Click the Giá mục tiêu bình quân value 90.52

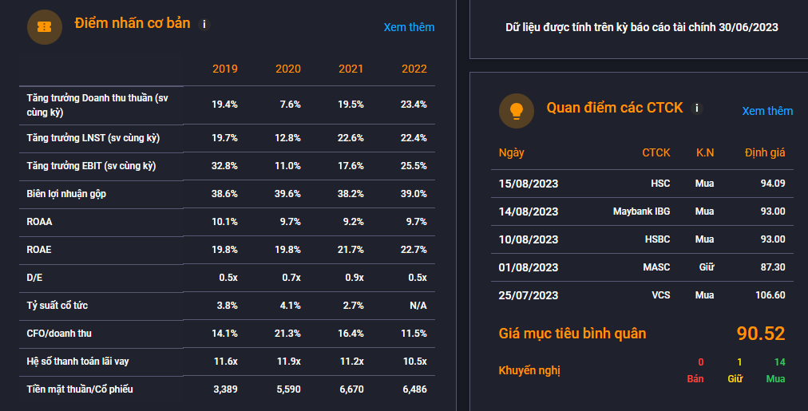[761, 334]
